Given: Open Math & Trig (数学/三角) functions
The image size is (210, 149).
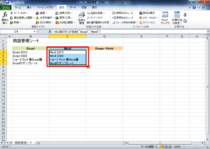Looking at the screenshot, I should pyautogui.click(x=64, y=18).
